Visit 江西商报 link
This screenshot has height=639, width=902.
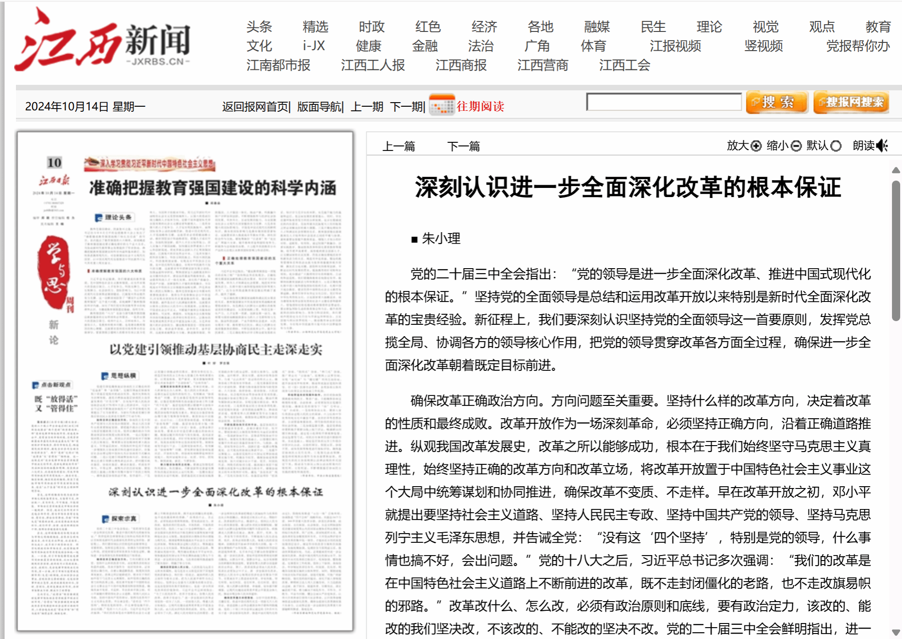click(x=461, y=65)
